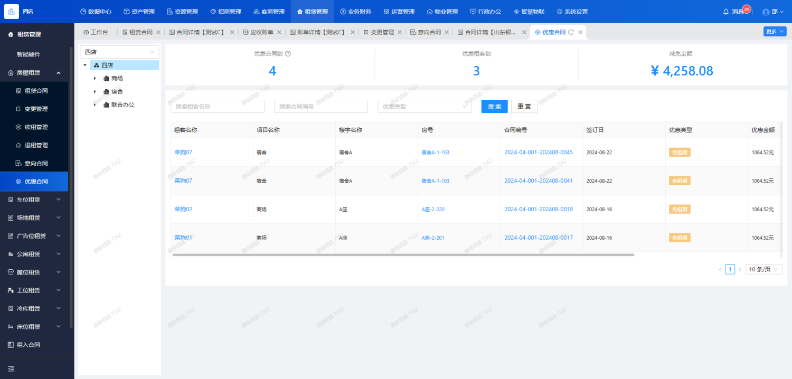Screen dimensions: 792x379
Task: Open 业务财务 in the top navigation
Action: (x=355, y=12)
